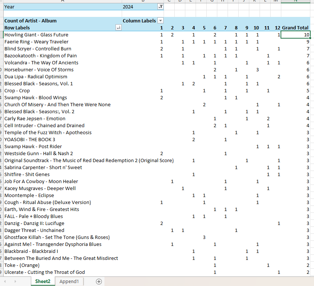Open the Year filter dropdown showing 2024
This screenshot has height=286, width=314.
point(161,7)
